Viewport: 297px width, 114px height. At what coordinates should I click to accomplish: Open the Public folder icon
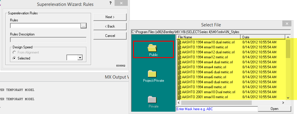coord(152,48)
